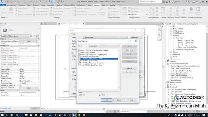Expand the Panel Schedules node in Project Browser
This screenshot has width=208, height=117.
point(166,82)
